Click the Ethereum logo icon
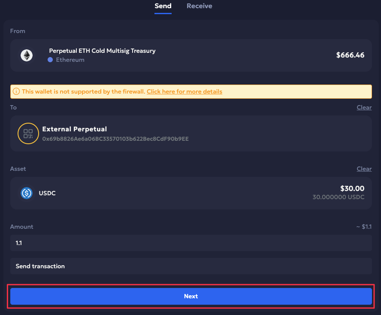This screenshot has width=381, height=315. tap(27, 55)
